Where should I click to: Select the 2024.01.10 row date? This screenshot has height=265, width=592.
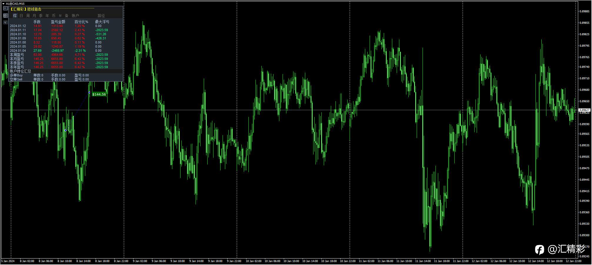click(x=18, y=34)
